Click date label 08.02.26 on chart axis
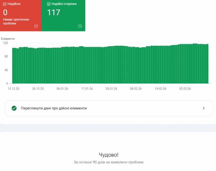216x171 pixels. point(136,89)
